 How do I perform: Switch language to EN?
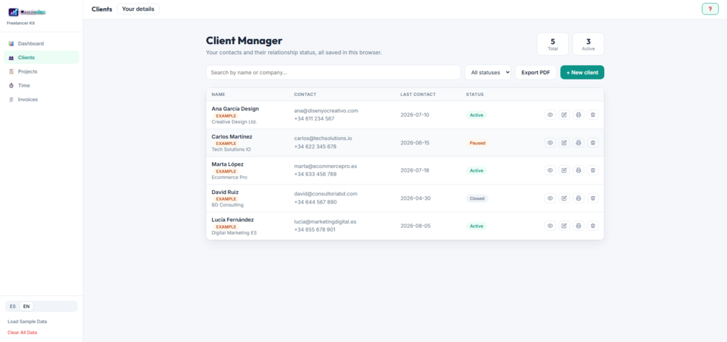tap(27, 307)
